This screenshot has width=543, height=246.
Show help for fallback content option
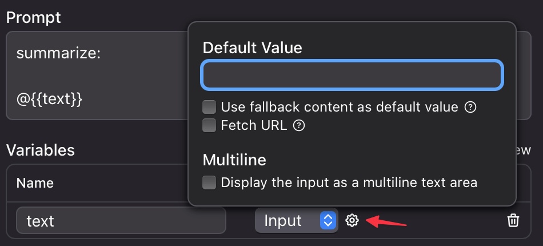(x=470, y=108)
